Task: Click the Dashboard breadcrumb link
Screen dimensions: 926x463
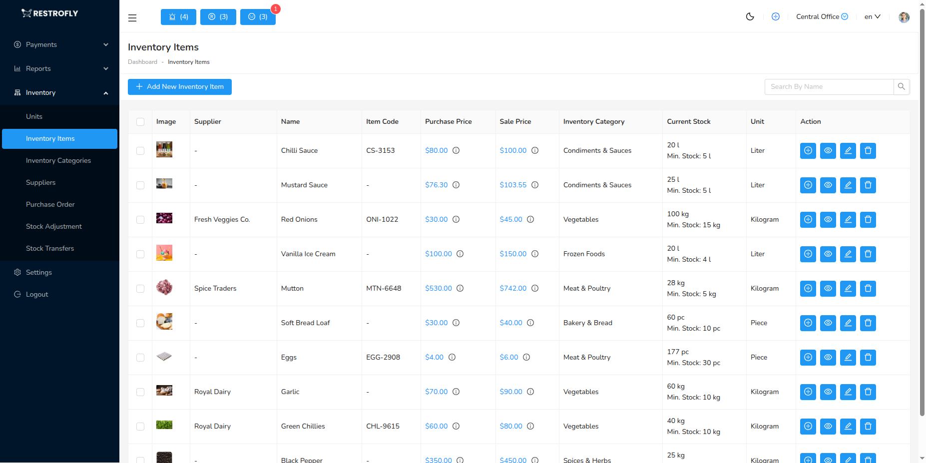Action: click(x=142, y=62)
